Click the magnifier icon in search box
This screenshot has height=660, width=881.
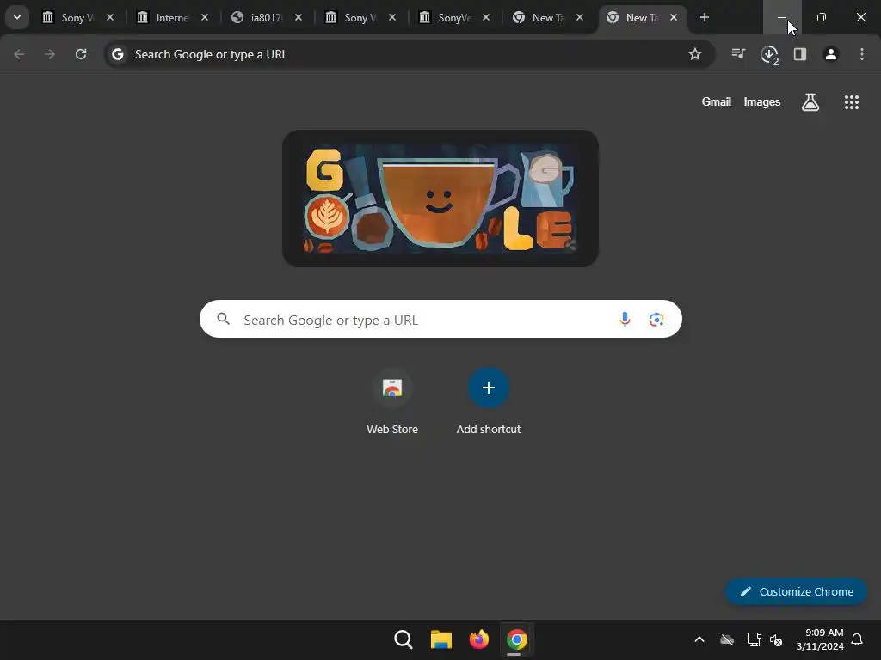pos(224,320)
